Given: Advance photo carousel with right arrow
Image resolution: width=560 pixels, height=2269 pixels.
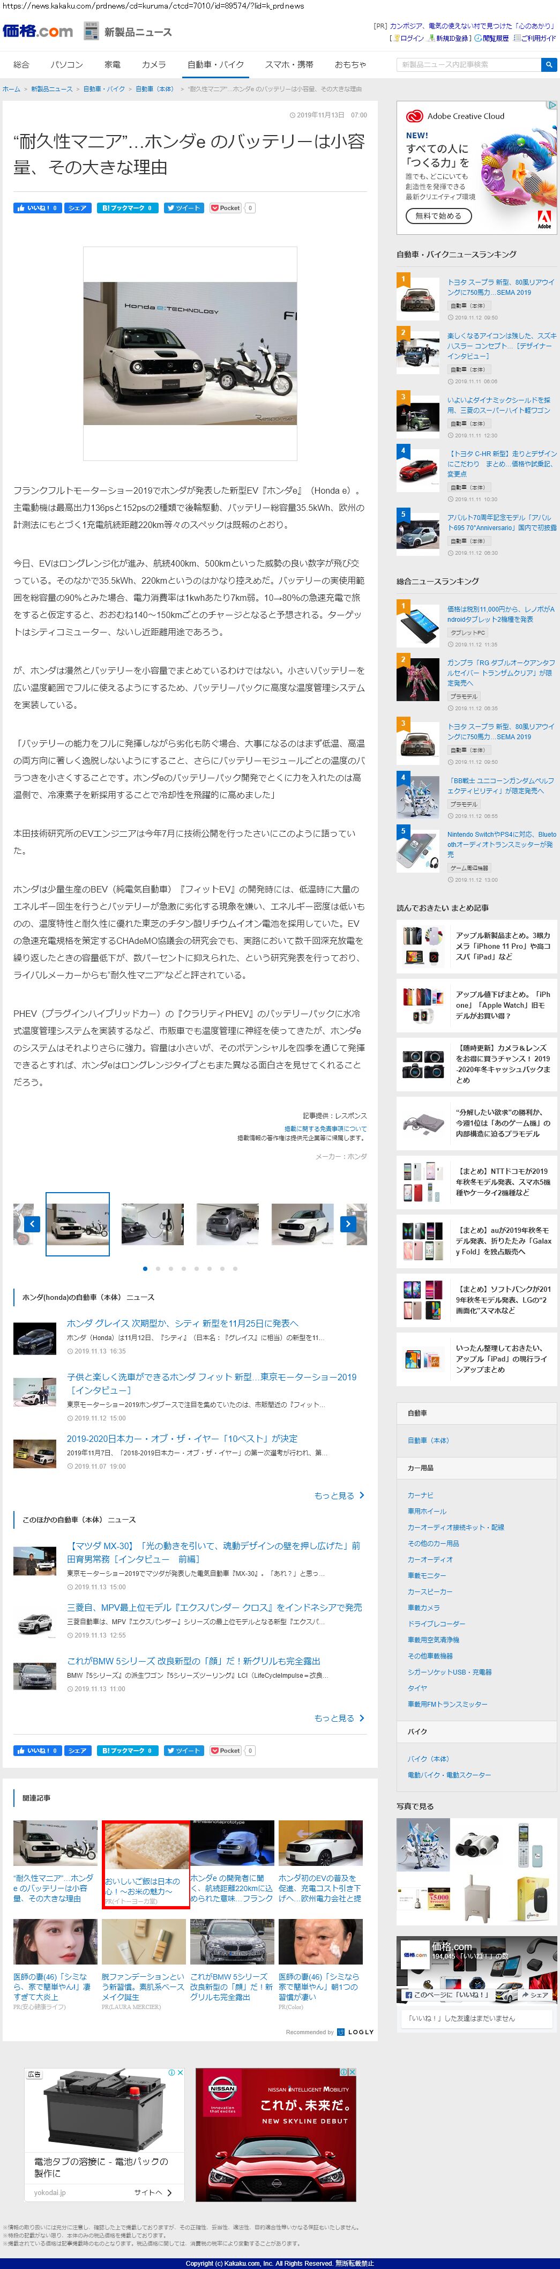Looking at the screenshot, I should 348,1223.
